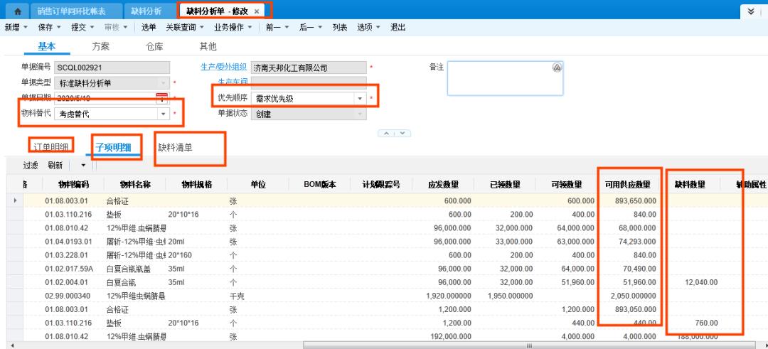Click the 可领数量 column header

click(567, 185)
